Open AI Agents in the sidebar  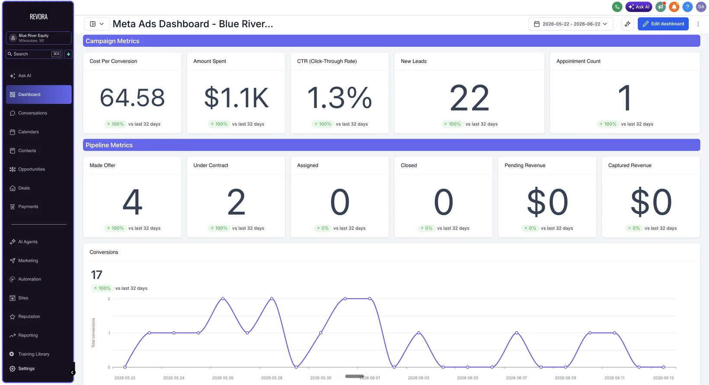point(39,242)
